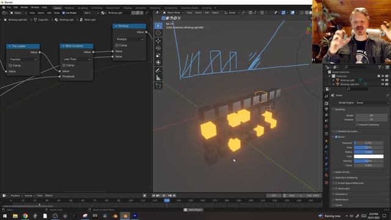391x220 pixels.
Task: Toggle the Ambient Occlusion checkbox
Action: [336, 131]
